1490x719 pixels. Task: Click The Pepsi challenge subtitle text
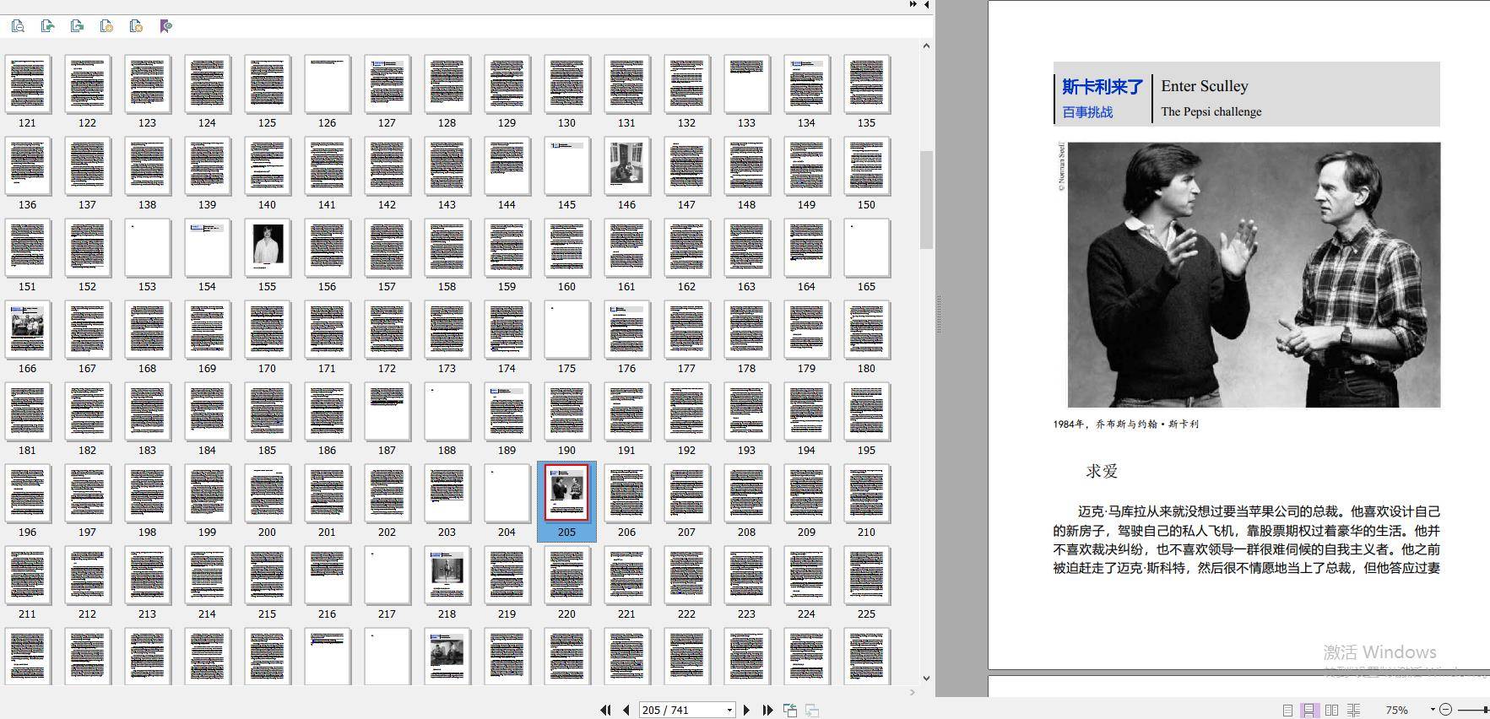(x=1211, y=111)
